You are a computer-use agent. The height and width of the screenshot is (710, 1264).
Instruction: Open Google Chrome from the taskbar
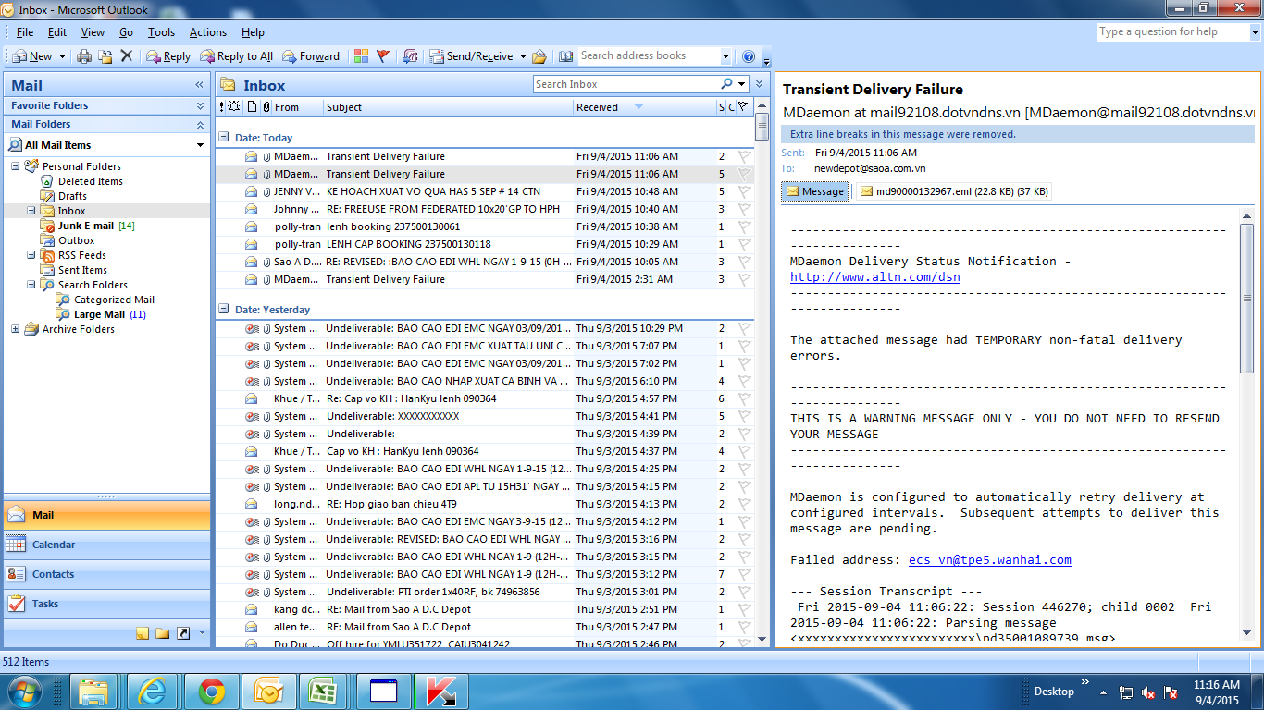(212, 692)
